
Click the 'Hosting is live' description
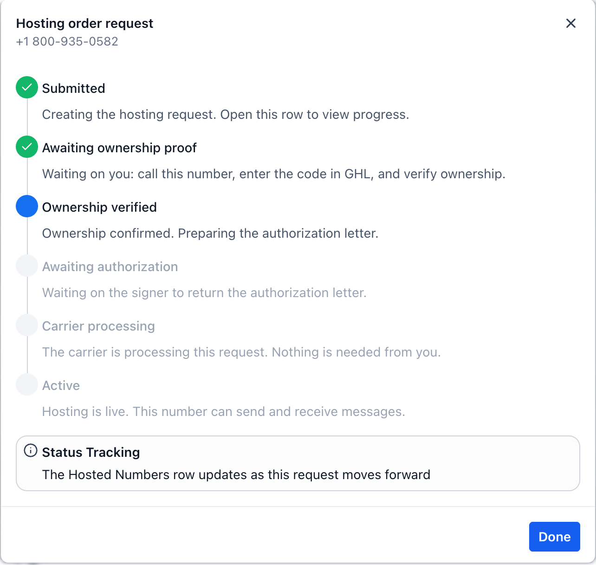[x=224, y=411]
